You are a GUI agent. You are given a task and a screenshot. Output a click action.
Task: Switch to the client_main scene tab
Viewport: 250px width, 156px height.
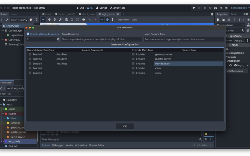87,14
